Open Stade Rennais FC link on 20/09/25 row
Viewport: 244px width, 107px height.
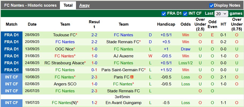tap(123, 42)
